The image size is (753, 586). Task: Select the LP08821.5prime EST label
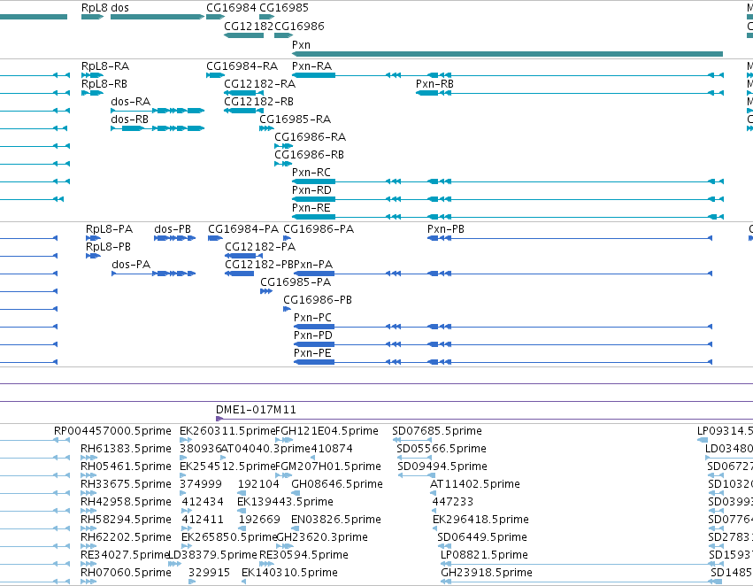tap(484, 555)
